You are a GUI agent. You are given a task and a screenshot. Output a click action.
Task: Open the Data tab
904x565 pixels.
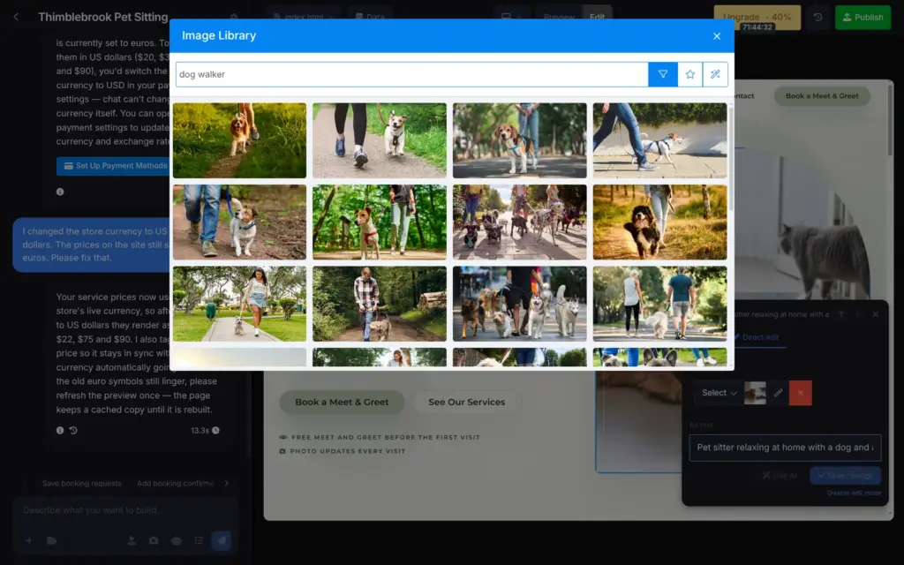tap(370, 18)
